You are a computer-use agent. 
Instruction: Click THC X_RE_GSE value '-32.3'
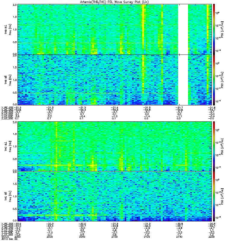point(50,224)
